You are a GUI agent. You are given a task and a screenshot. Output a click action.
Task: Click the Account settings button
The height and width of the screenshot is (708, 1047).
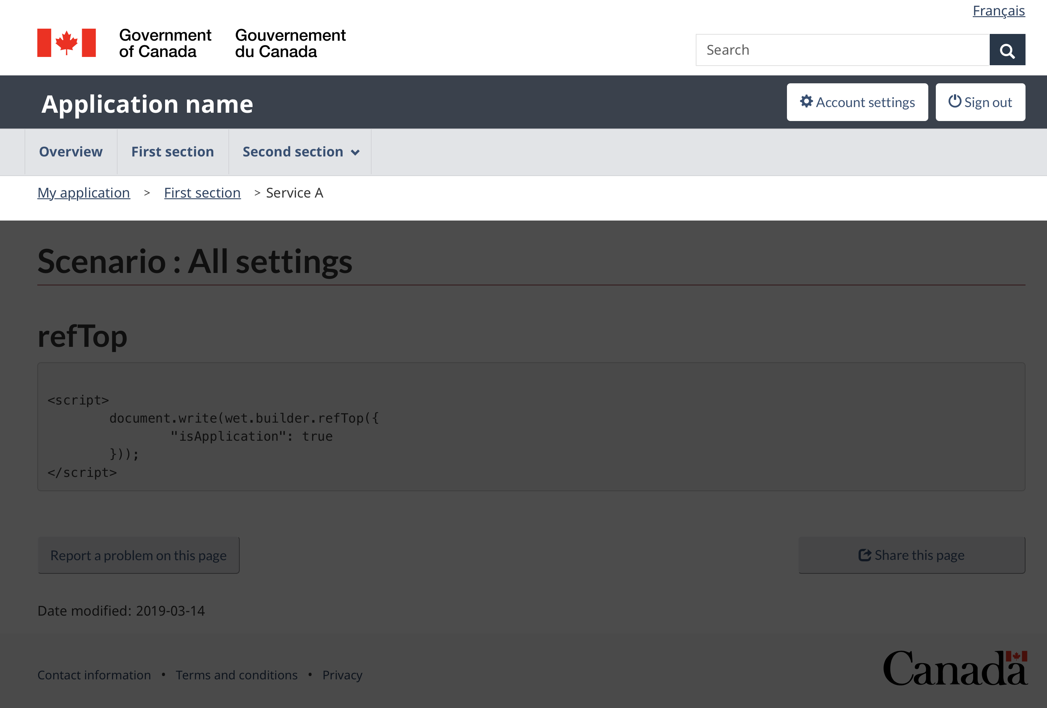tap(857, 102)
